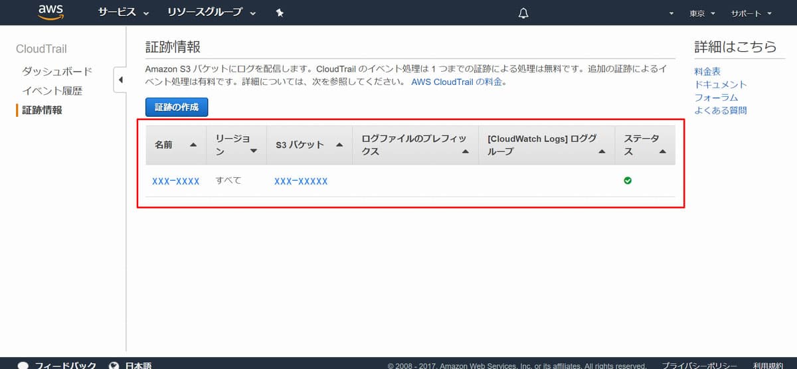Click 日本語 language selector in footer
This screenshot has height=369, width=797.
click(x=138, y=366)
